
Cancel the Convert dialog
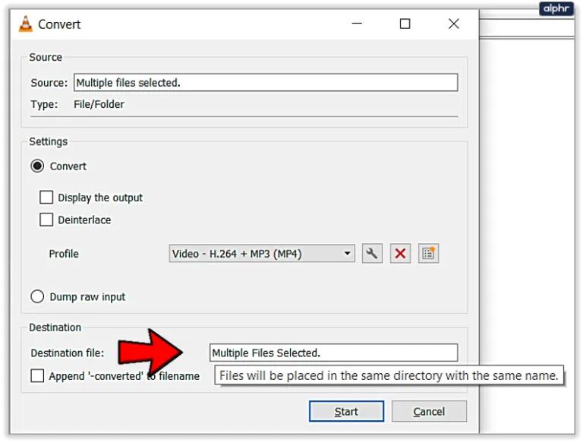(429, 411)
